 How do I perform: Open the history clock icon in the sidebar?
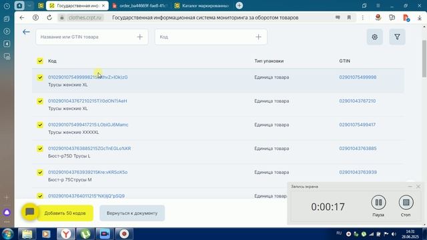(7, 6)
